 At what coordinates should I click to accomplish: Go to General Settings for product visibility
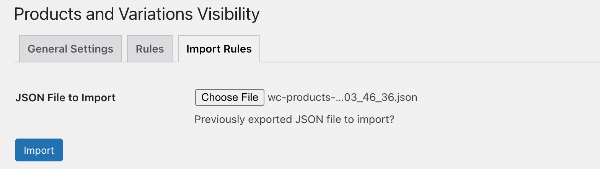pos(70,49)
